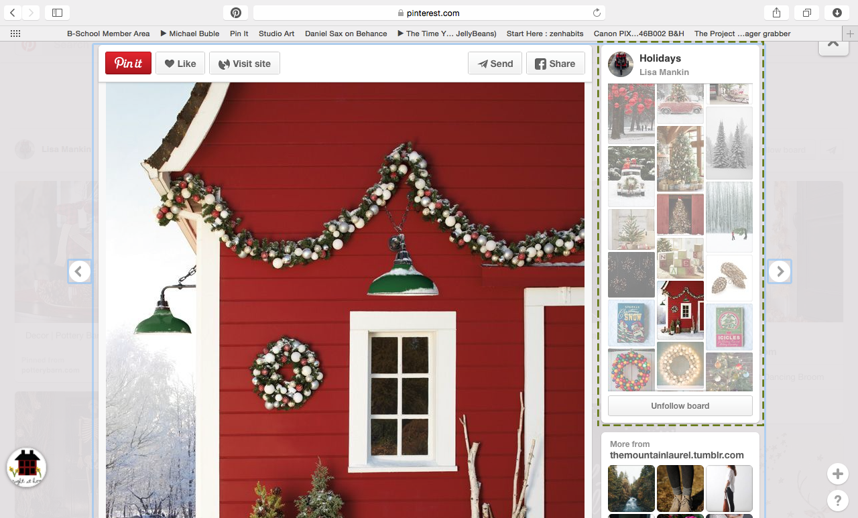Open the colorful ornament wreath thumbnail
Image resolution: width=858 pixels, height=518 pixels.
(631, 369)
